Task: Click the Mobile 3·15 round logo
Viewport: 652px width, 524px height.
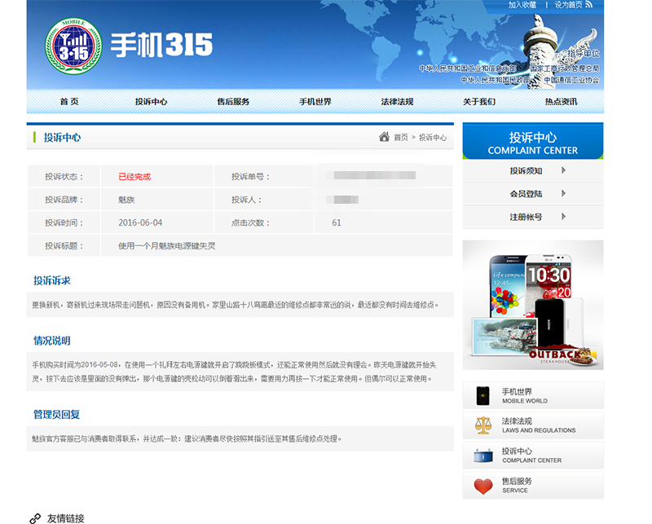Action: coord(73,46)
